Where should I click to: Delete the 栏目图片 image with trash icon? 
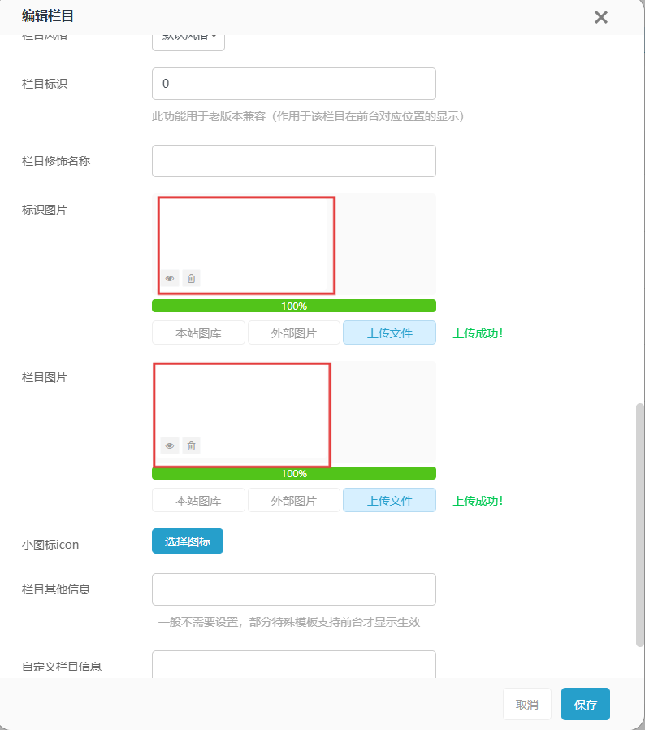191,445
